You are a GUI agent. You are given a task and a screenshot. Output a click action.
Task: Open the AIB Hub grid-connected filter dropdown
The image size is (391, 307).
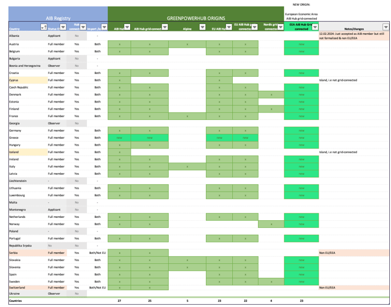[x=165, y=27]
